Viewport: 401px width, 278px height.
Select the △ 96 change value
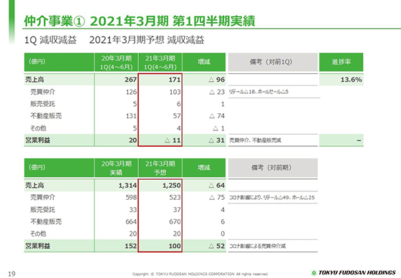[216, 80]
